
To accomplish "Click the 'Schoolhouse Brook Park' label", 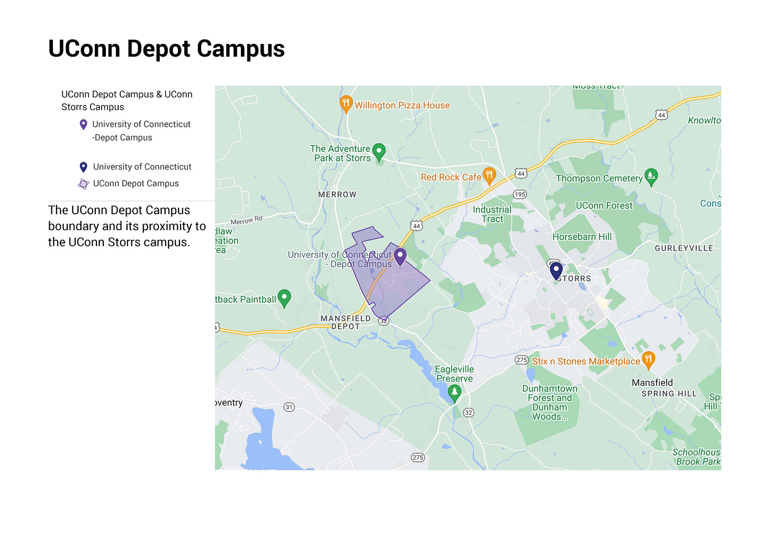I will point(697,457).
